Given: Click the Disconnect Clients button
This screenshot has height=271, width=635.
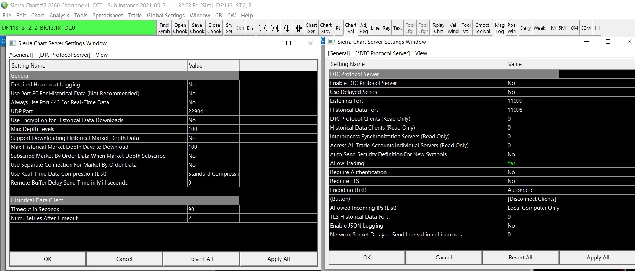Looking at the screenshot, I should click(x=532, y=199).
